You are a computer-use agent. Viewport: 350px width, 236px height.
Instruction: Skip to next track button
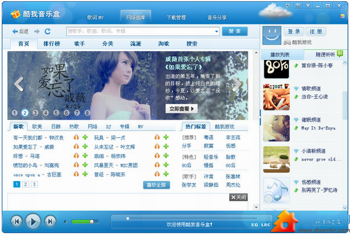tap(50, 221)
